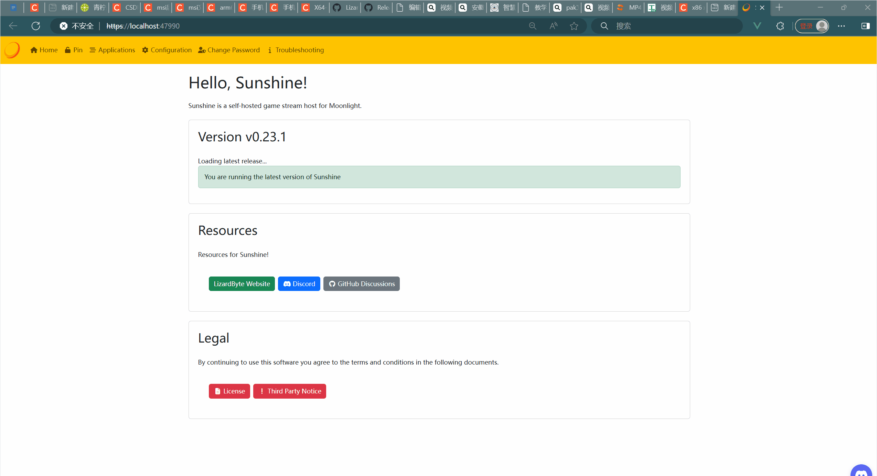
Task: Click the Discord navigation link
Action: pos(298,283)
